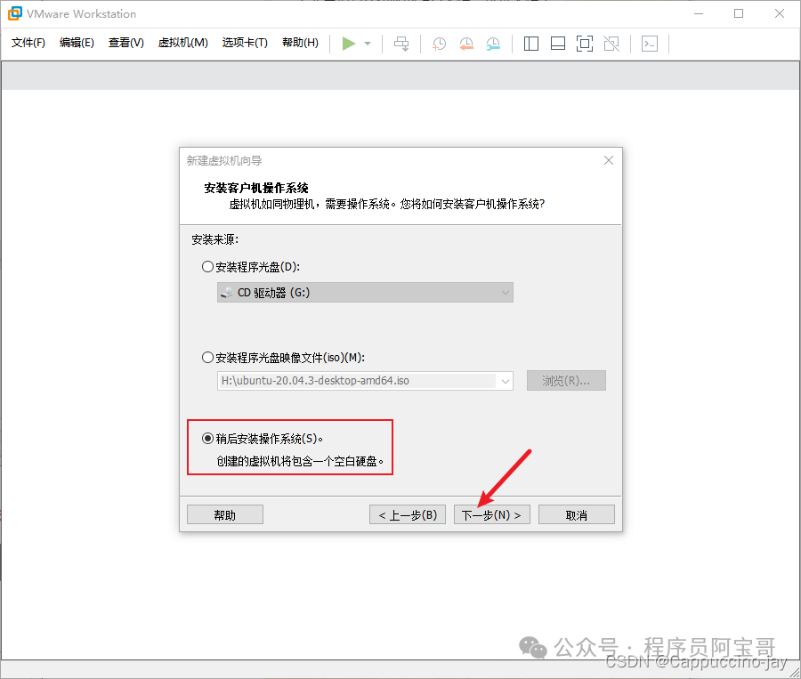Screen dimensions: 801x679
Task: Select 安装程序光盘映像文件(iso) radio button
Action: [207, 358]
